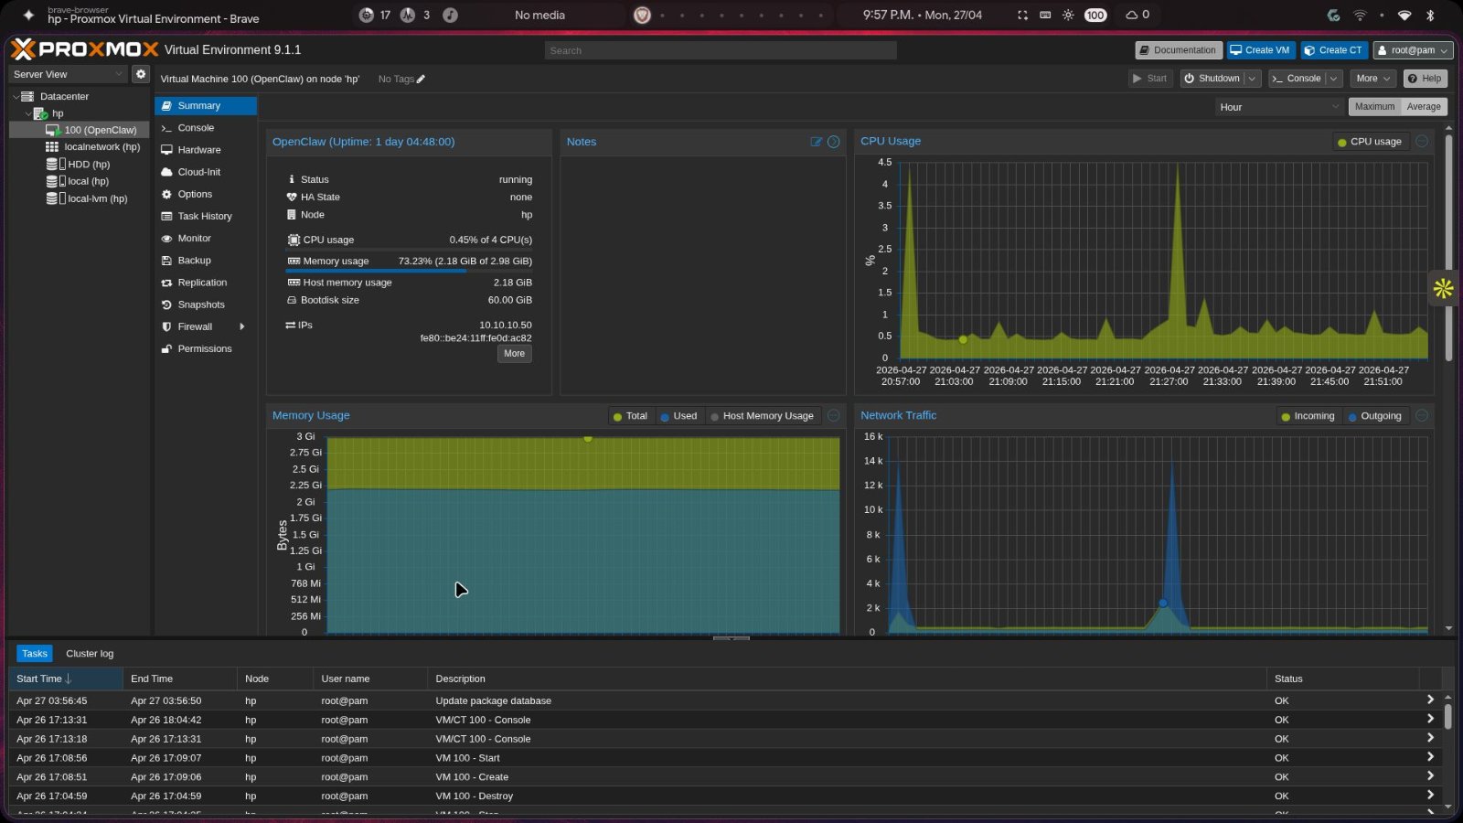Screen dimensions: 1463x823
Task: Click the Start VM button
Action: coord(1150,79)
